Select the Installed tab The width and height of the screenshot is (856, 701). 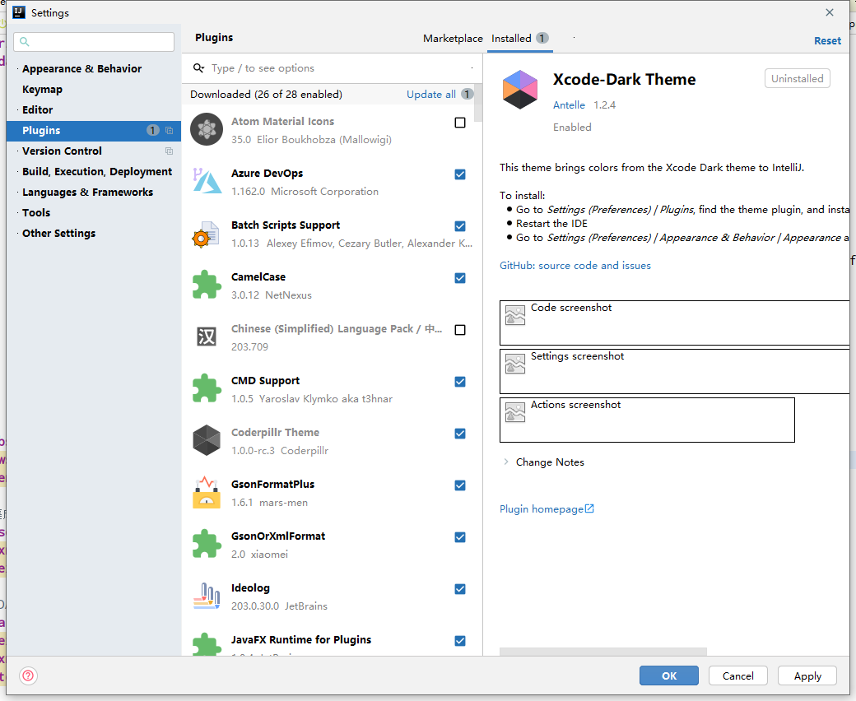coord(519,38)
